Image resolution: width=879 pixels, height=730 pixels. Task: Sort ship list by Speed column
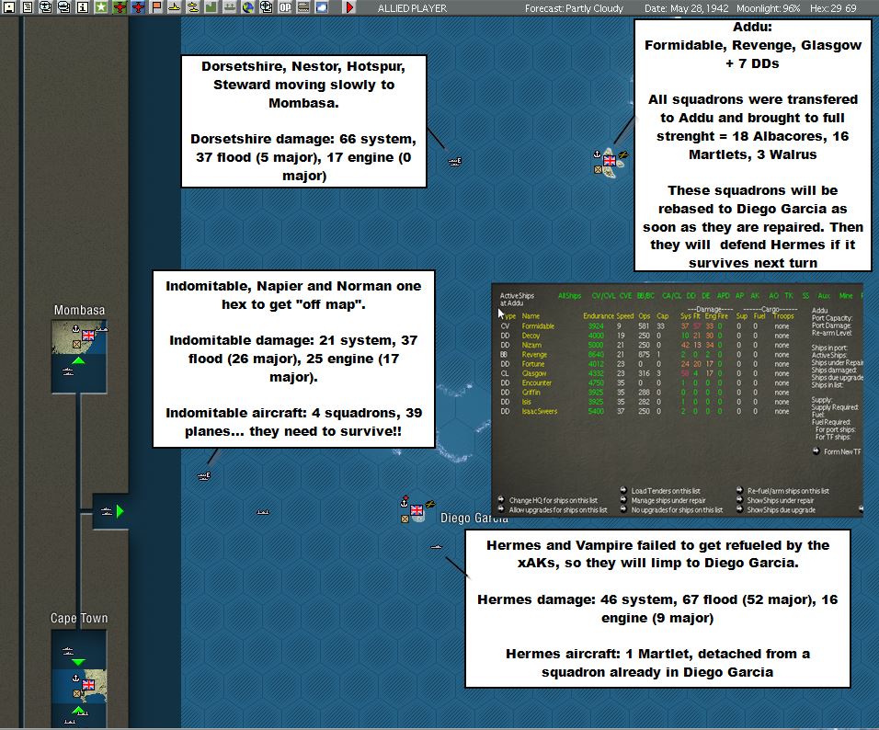click(x=625, y=316)
